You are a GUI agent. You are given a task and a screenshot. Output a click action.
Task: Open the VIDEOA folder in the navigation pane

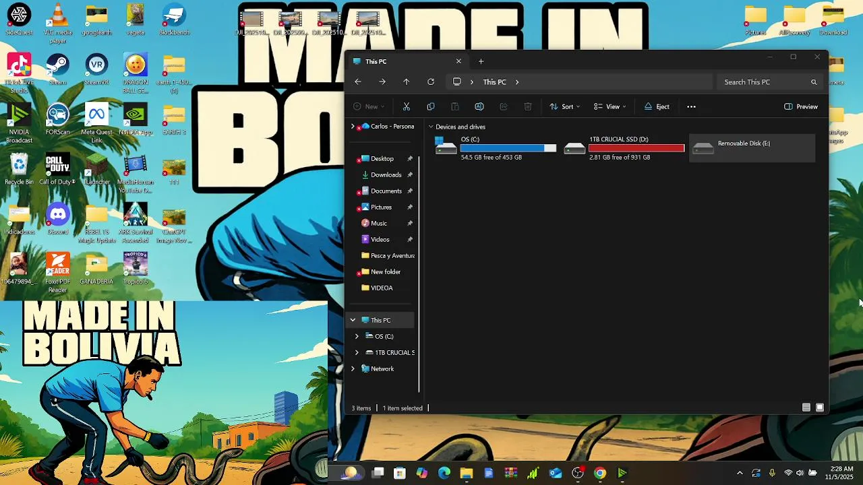[x=382, y=288]
